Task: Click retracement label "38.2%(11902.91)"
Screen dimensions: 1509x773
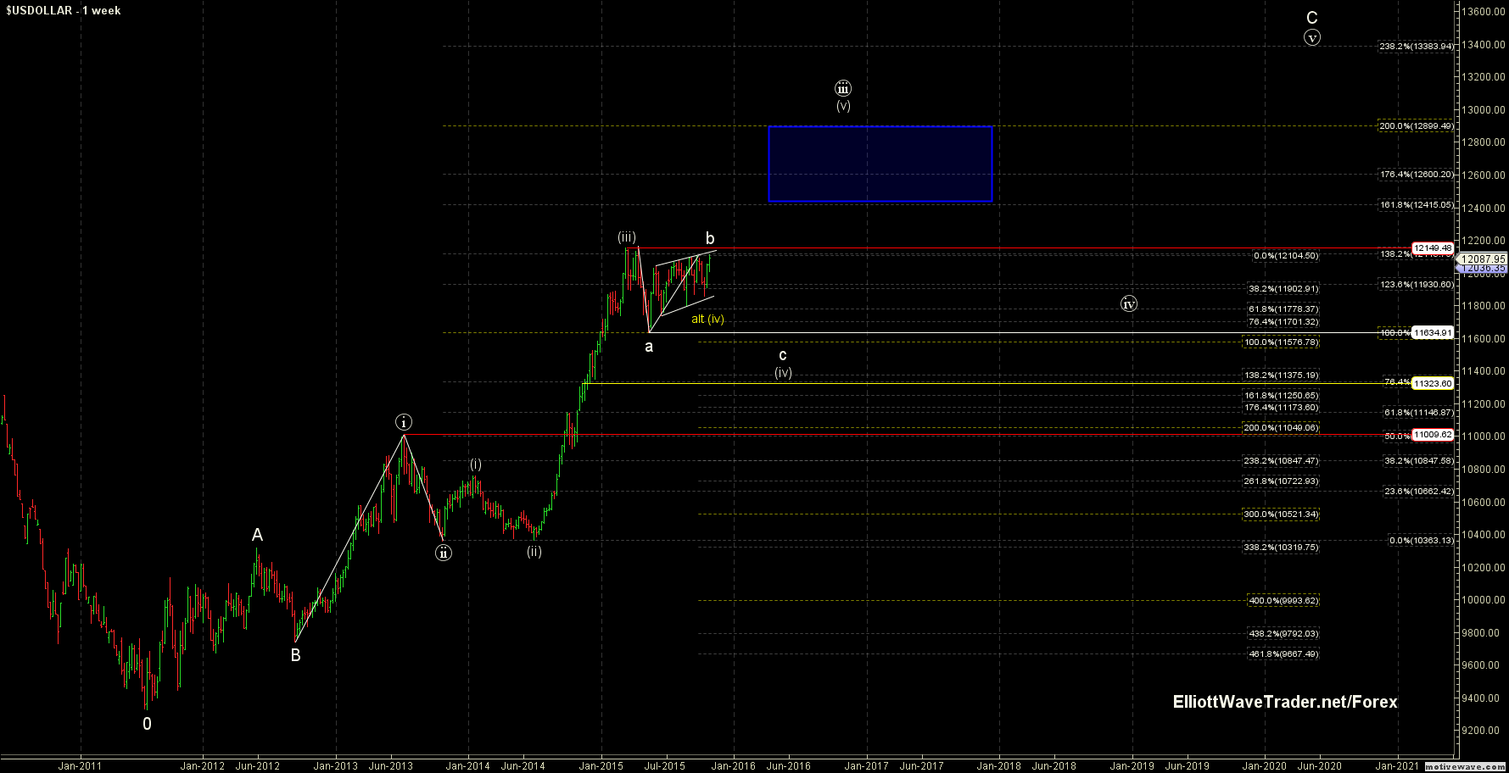Action: (1283, 288)
